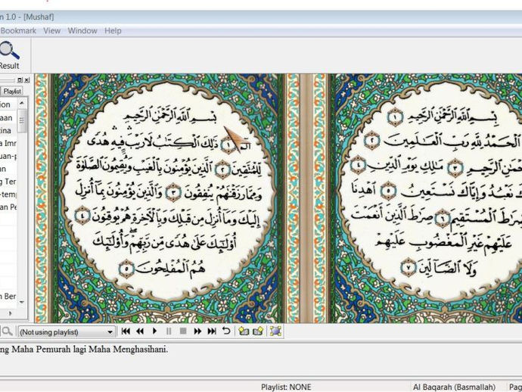Jump to the first verse button
Screen dimensions: 522x392
click(126, 331)
